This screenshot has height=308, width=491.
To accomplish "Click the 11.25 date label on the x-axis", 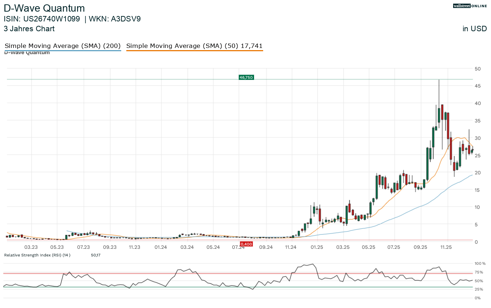I will click(x=446, y=247).
